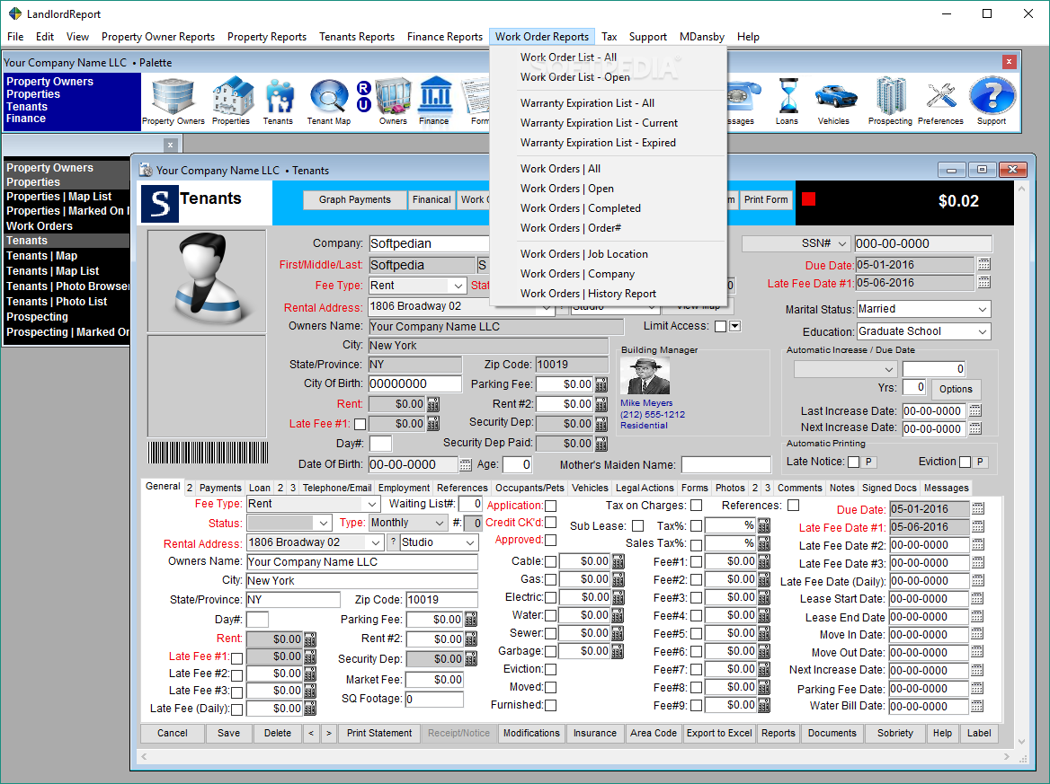Click the tenant avatar photo
Viewport: 1050px width, 784px height.
point(207,281)
